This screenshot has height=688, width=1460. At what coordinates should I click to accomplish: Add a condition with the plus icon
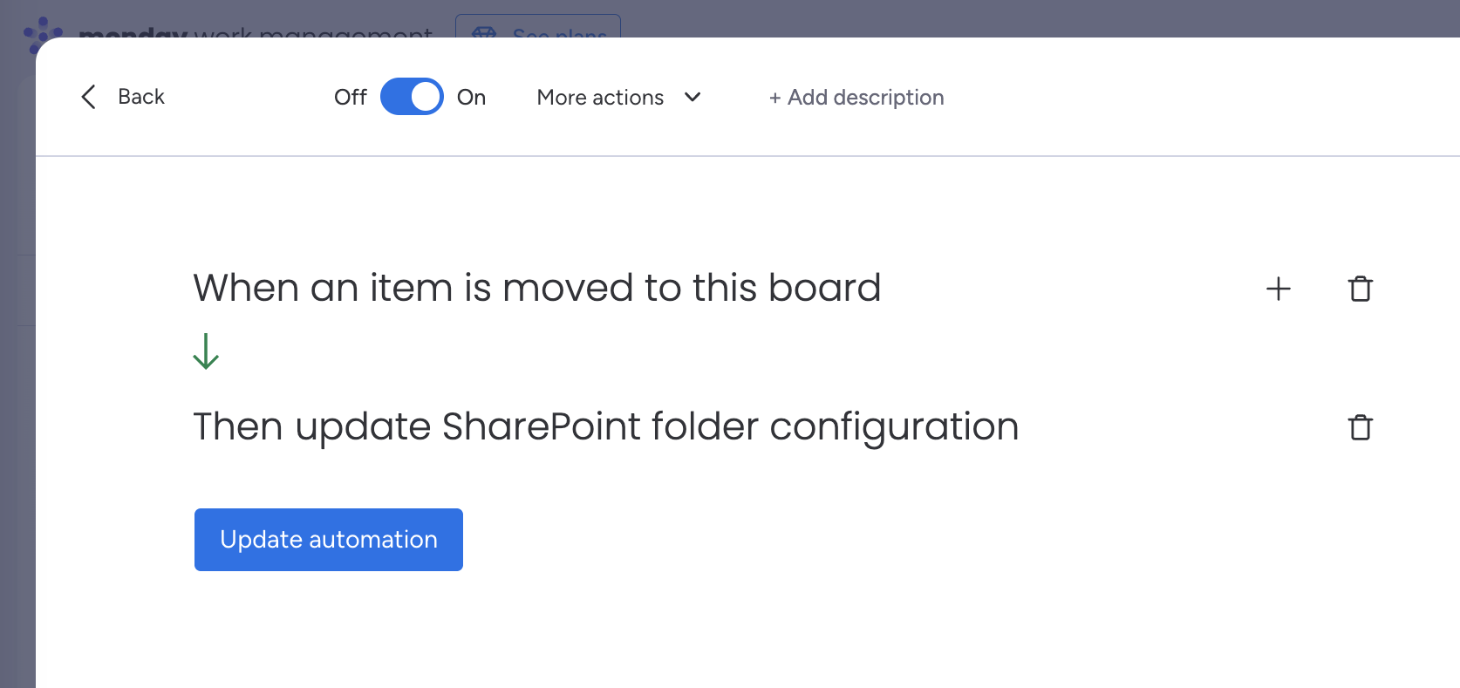1278,289
